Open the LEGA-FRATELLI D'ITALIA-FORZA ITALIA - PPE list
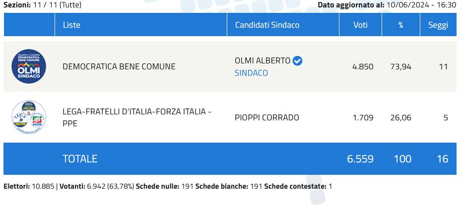 [137, 117]
